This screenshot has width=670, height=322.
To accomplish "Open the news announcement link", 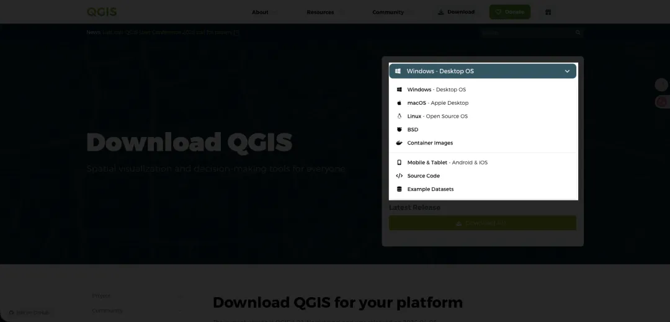I will (x=171, y=32).
